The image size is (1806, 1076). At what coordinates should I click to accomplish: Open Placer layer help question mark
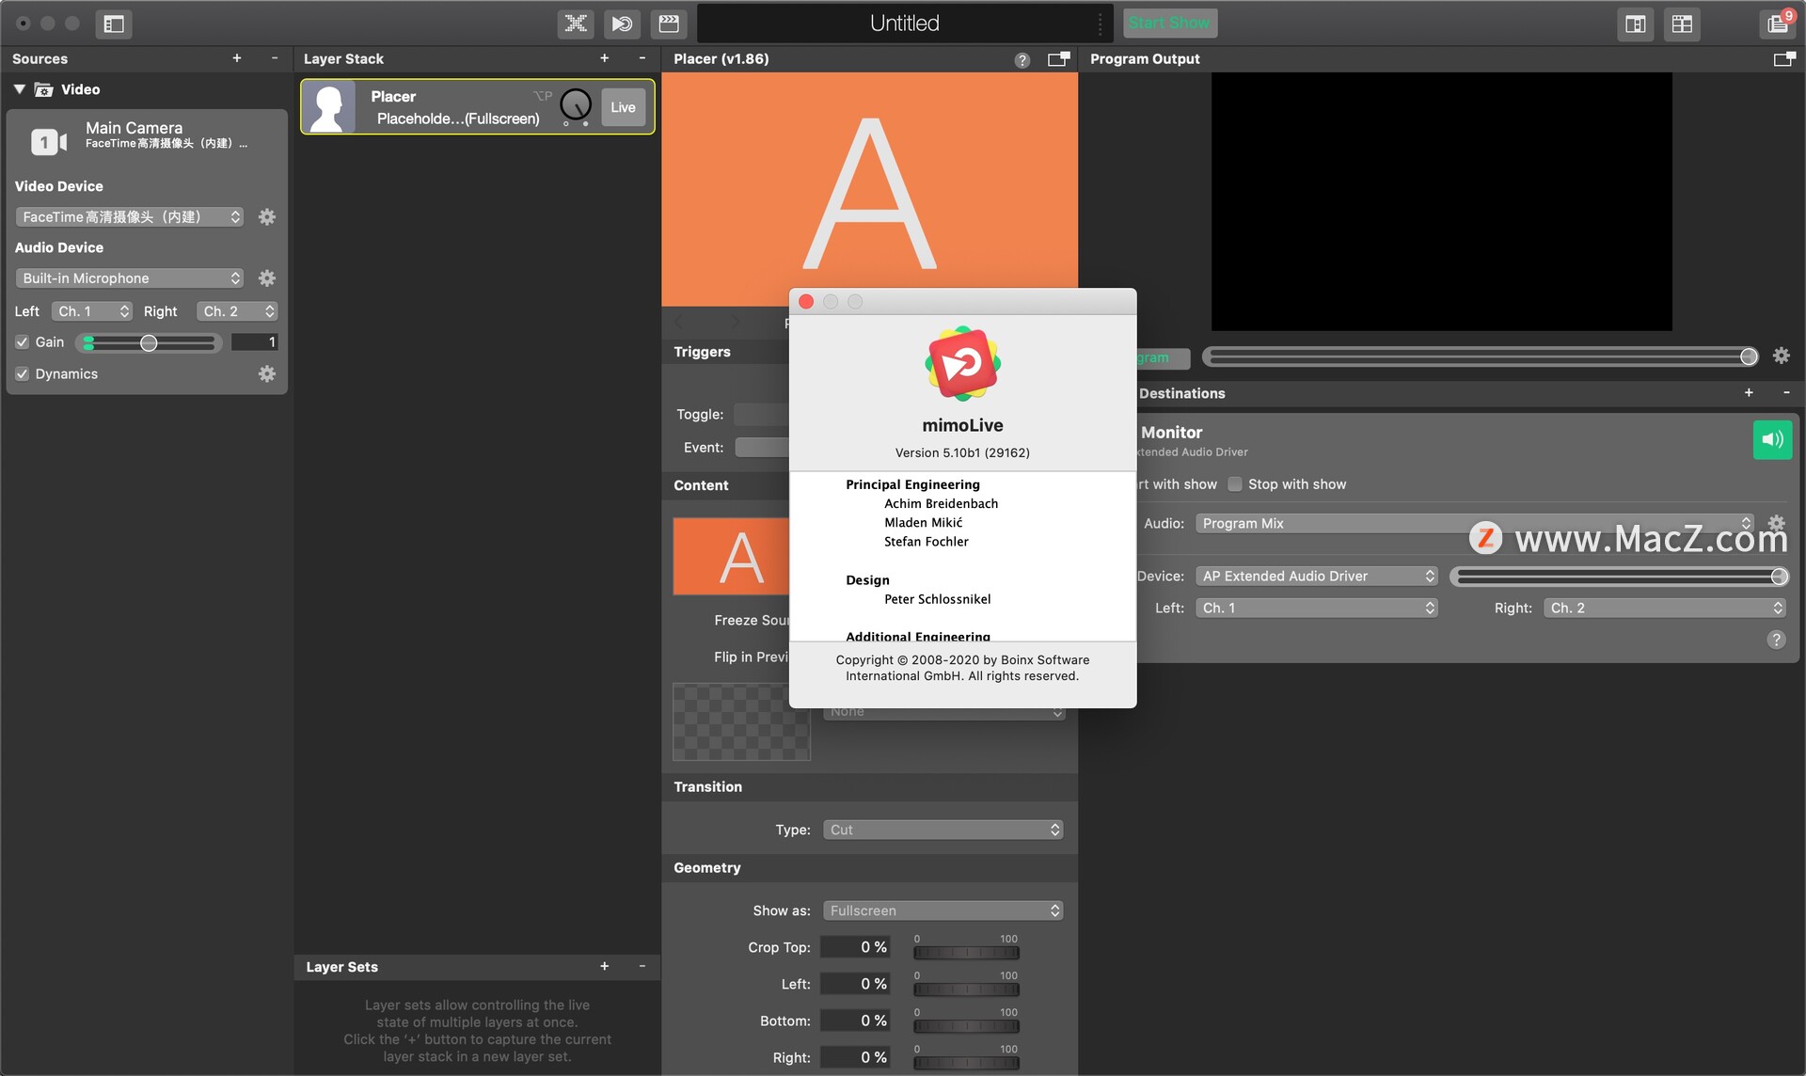[1022, 60]
